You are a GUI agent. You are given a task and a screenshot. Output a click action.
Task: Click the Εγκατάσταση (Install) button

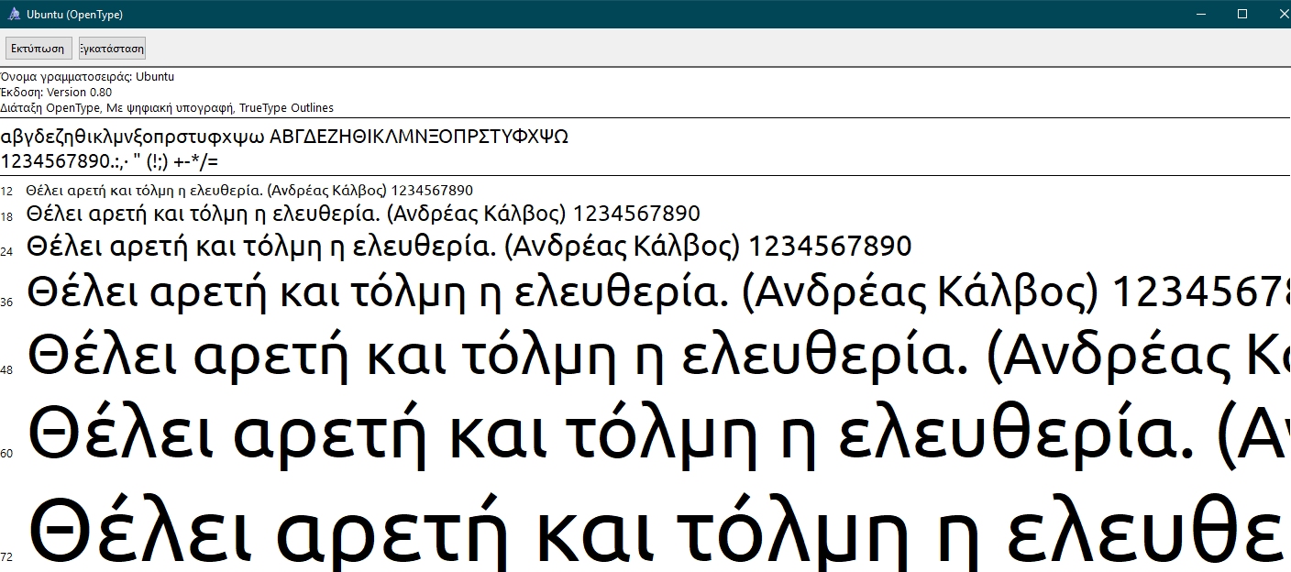[x=112, y=49]
